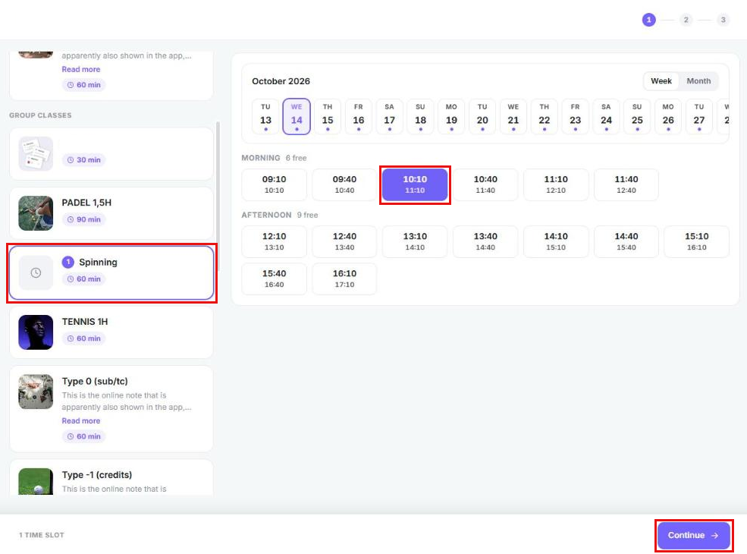747x554 pixels.
Task: Book the 16:10–17:10 afternoon slot
Action: tap(344, 279)
